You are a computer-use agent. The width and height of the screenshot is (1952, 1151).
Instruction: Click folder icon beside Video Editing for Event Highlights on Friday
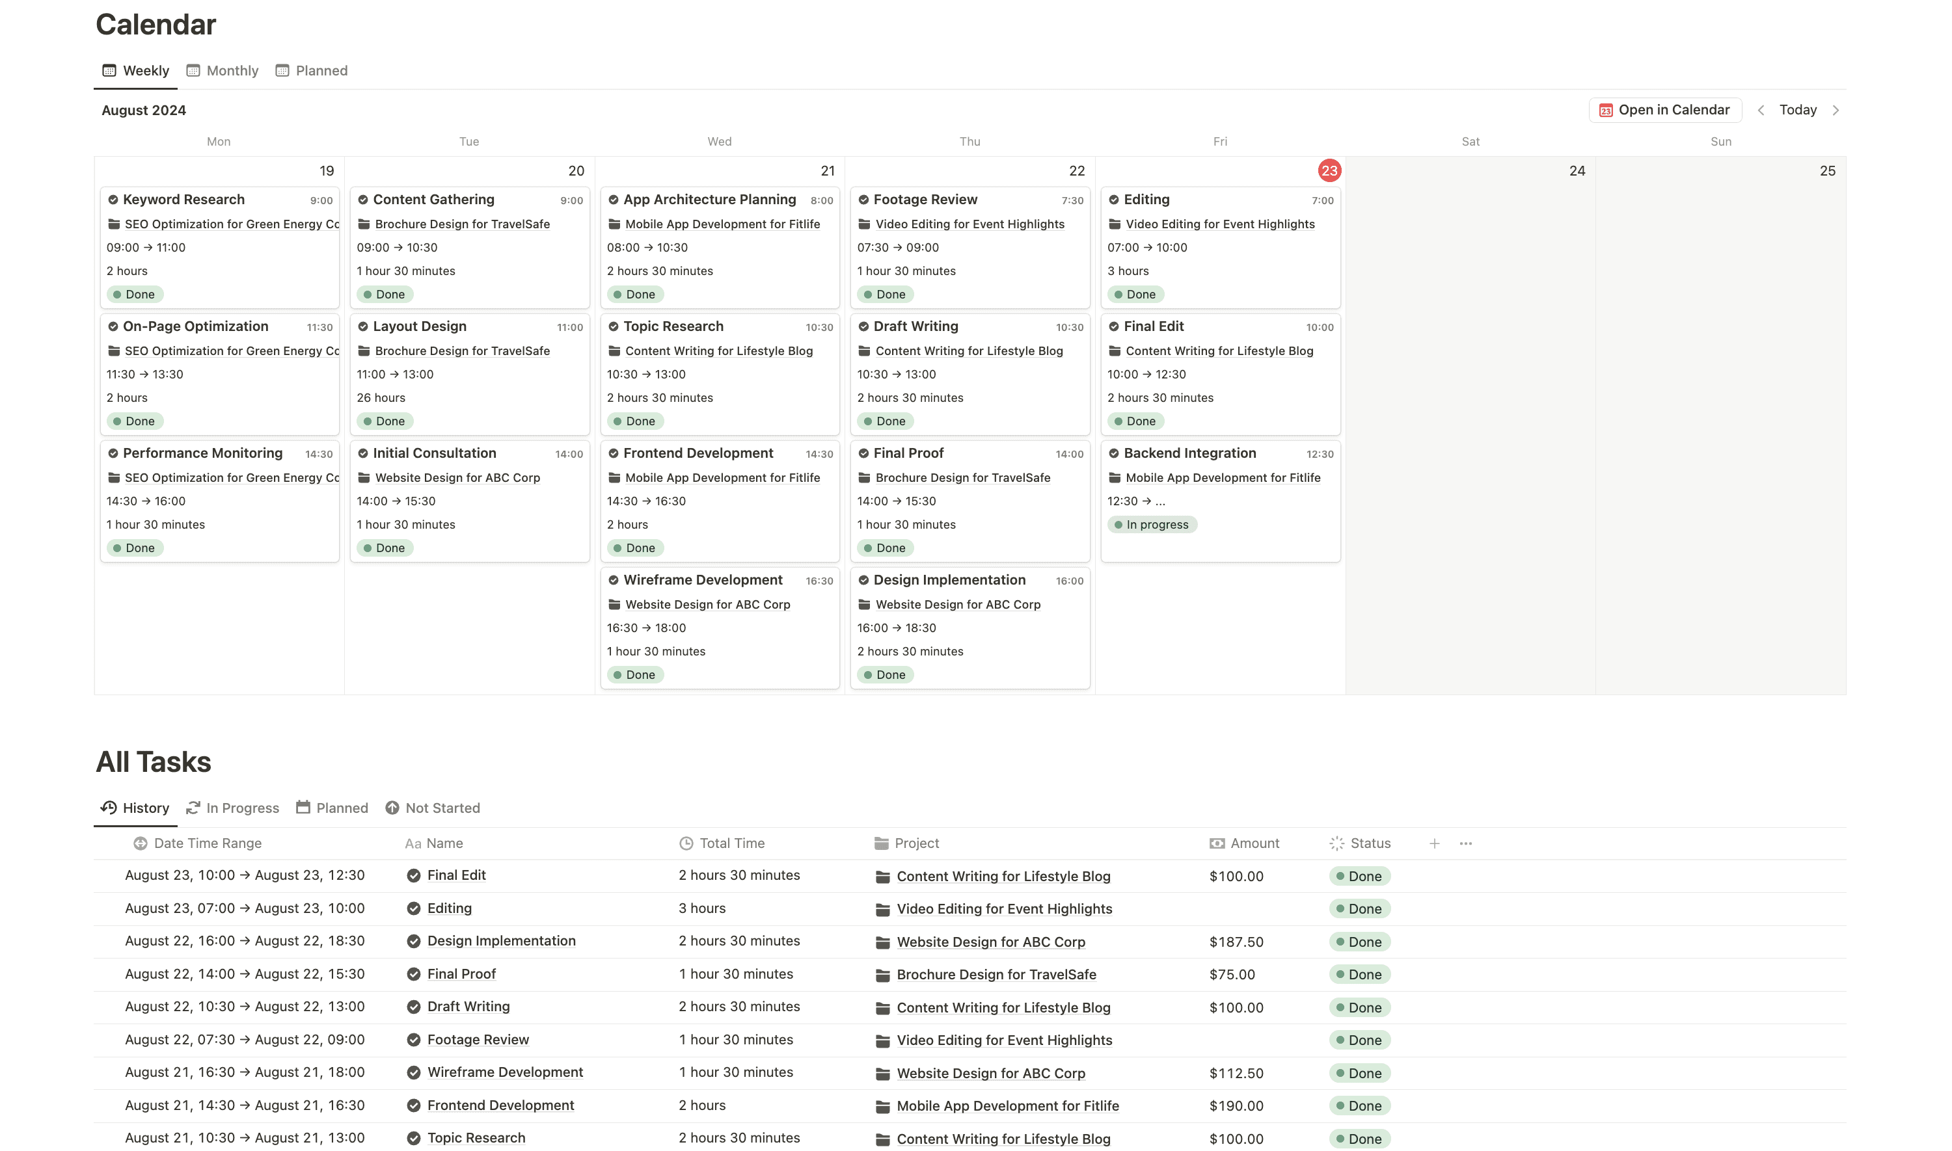click(1114, 224)
